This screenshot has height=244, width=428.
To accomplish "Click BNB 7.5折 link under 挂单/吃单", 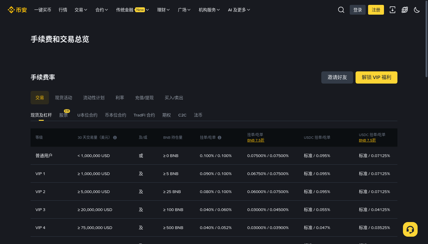I will (x=256, y=140).
